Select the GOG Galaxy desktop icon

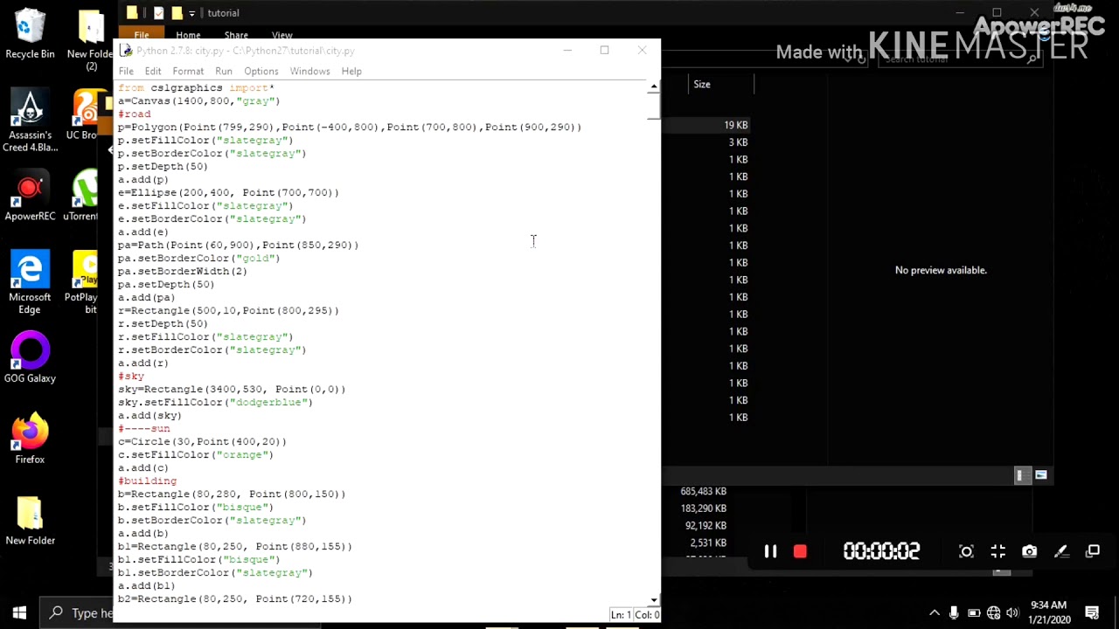coord(30,358)
